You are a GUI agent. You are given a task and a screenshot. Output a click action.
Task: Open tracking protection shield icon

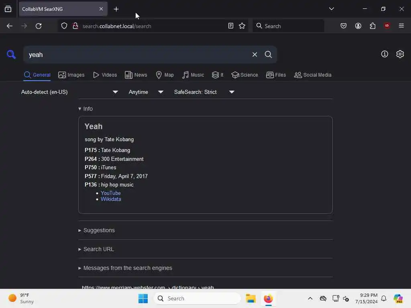[x=64, y=26]
